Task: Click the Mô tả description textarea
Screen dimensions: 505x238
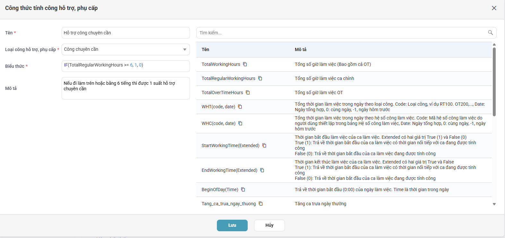Action: (126, 88)
